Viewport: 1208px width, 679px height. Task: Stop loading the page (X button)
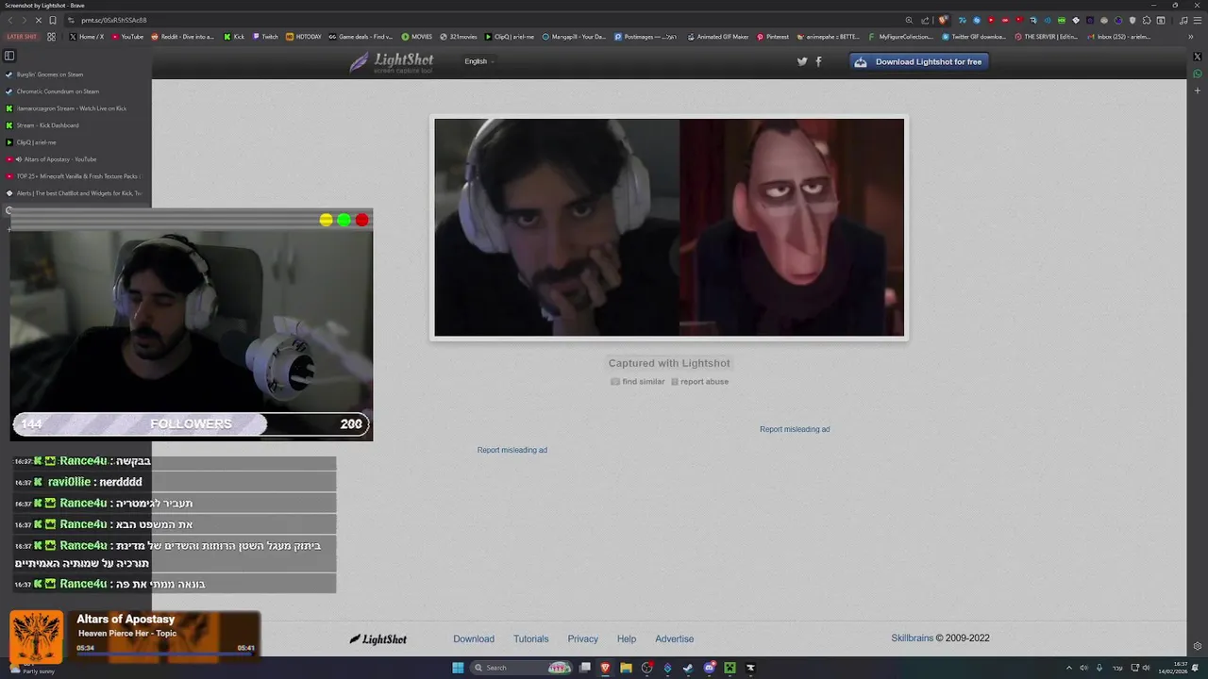pyautogui.click(x=38, y=20)
